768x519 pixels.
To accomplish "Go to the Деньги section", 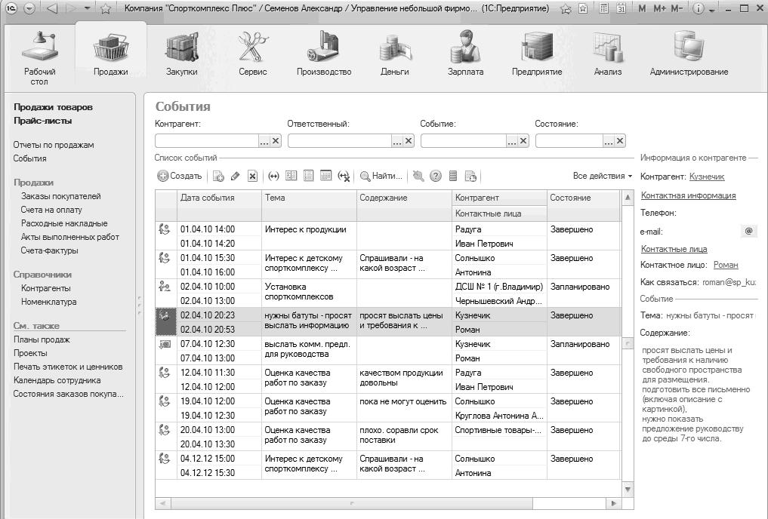I will (x=394, y=54).
